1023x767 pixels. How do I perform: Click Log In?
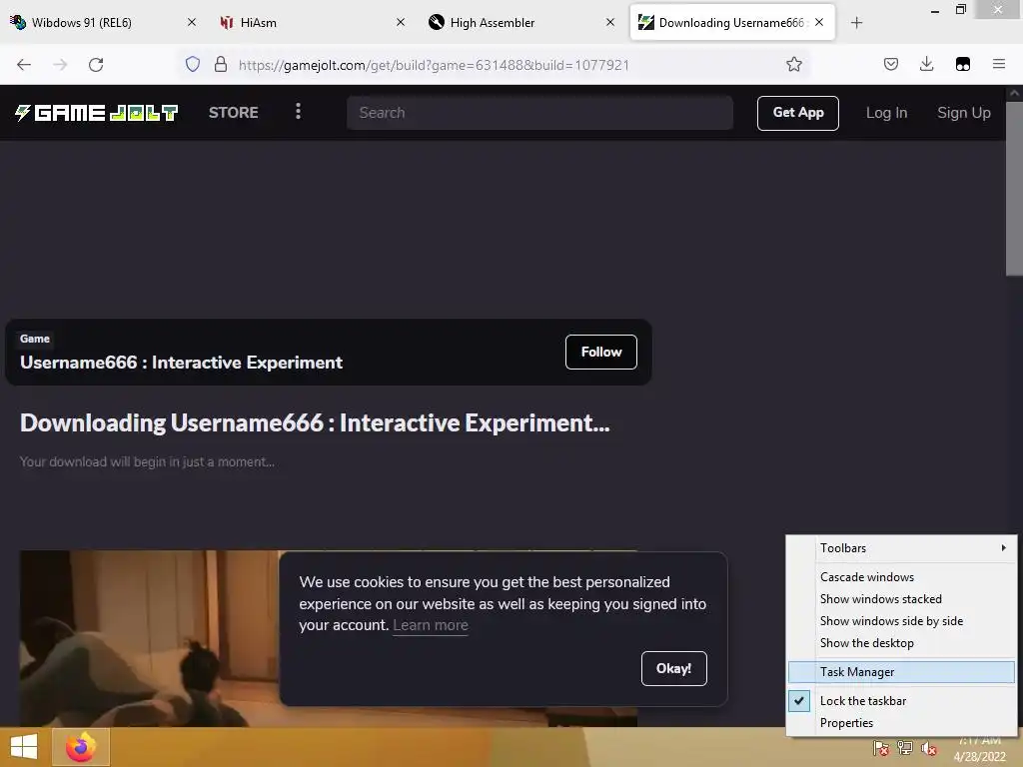[x=886, y=113]
